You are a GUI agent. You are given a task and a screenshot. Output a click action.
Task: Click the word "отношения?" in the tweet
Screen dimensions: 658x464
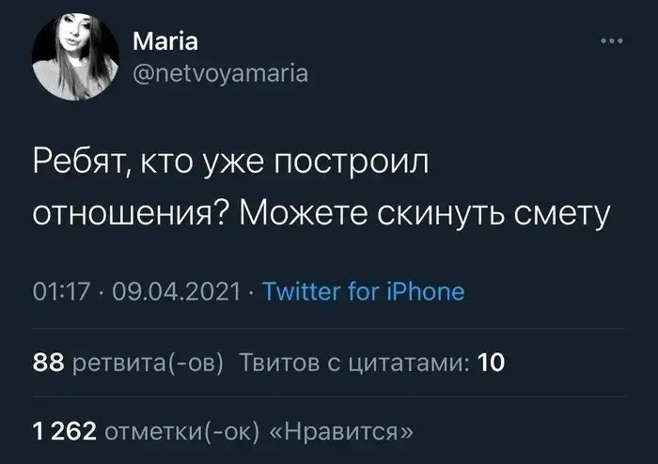tap(132, 214)
